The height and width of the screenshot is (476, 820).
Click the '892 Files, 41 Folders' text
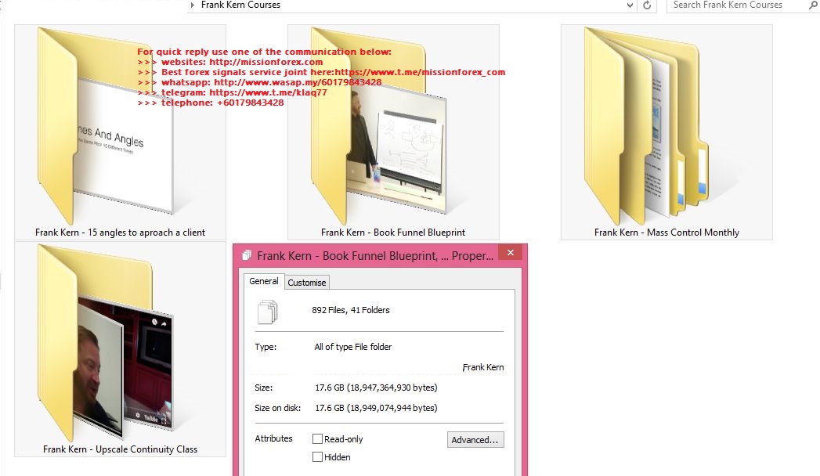pos(351,310)
